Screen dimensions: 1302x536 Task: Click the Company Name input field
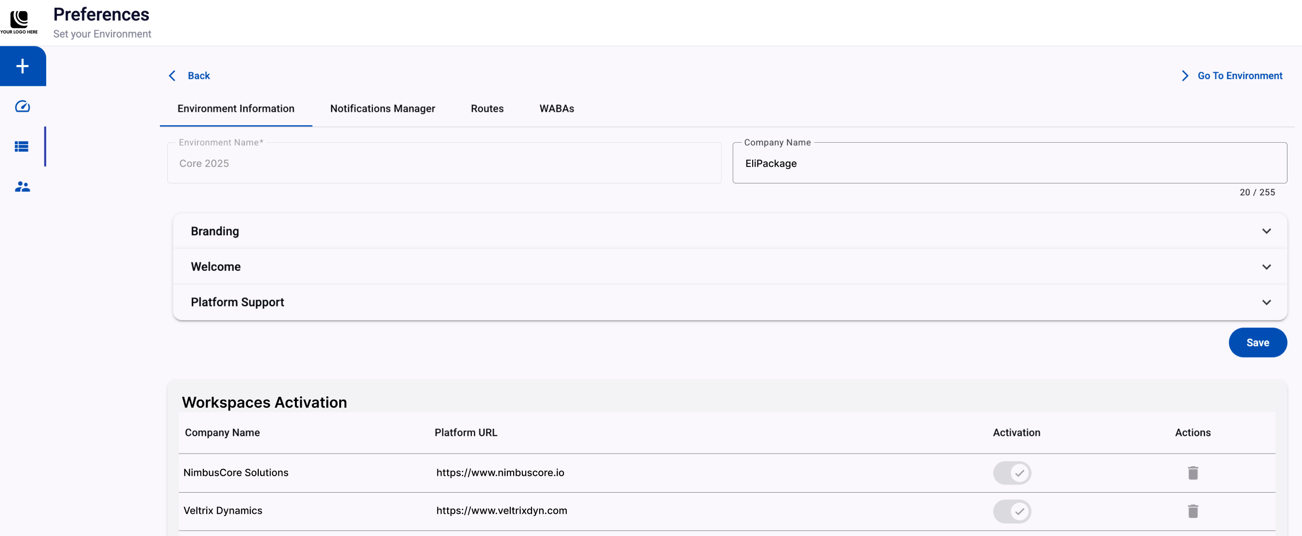[x=1010, y=163]
